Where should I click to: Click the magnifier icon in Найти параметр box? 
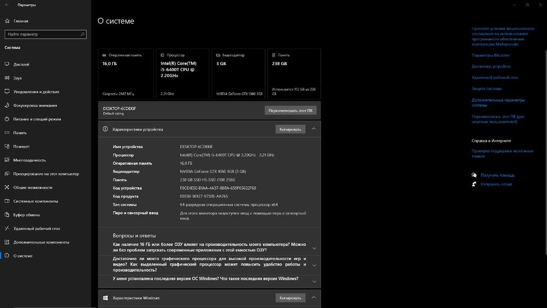(83, 34)
